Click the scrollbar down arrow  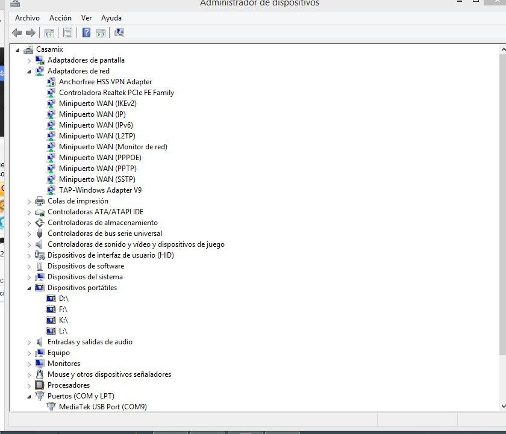coord(503,406)
